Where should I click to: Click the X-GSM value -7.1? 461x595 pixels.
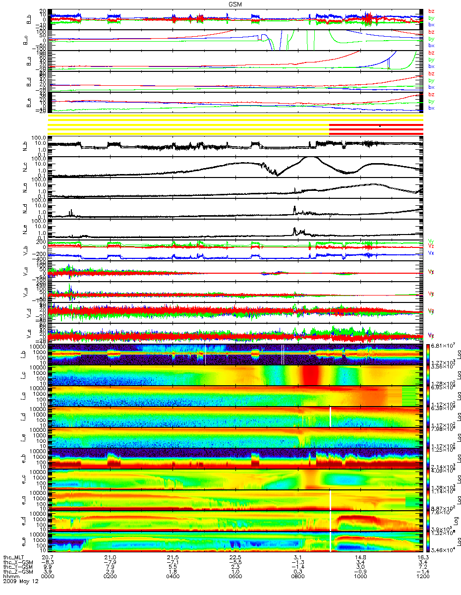(173, 563)
